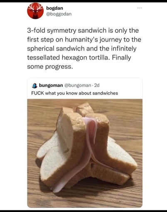Image resolution: width=167 pixels, height=212 pixels.
Task: Click the bogdan display name
Action: [55, 8]
